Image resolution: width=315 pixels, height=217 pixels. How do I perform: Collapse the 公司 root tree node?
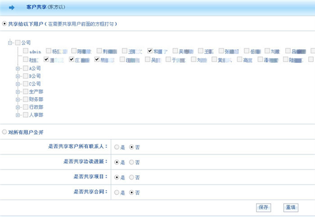click(x=10, y=42)
